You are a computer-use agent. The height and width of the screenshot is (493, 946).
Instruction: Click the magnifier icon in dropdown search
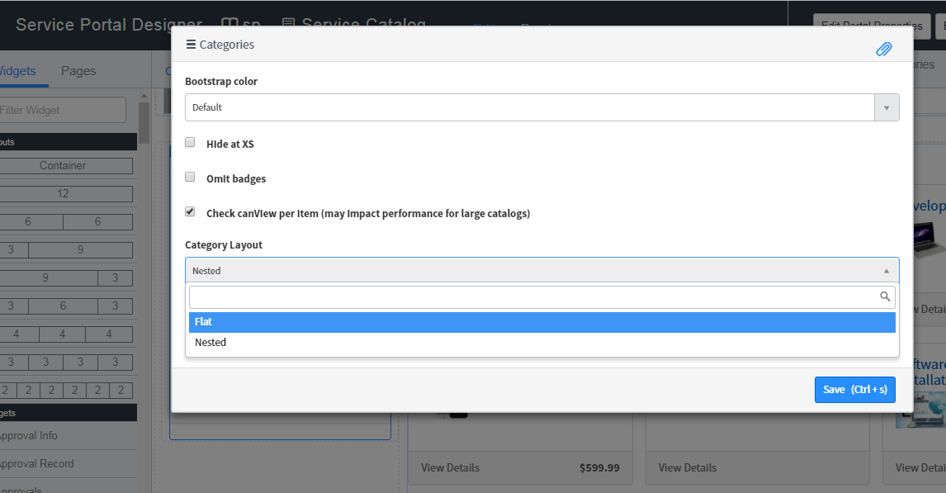coord(884,296)
